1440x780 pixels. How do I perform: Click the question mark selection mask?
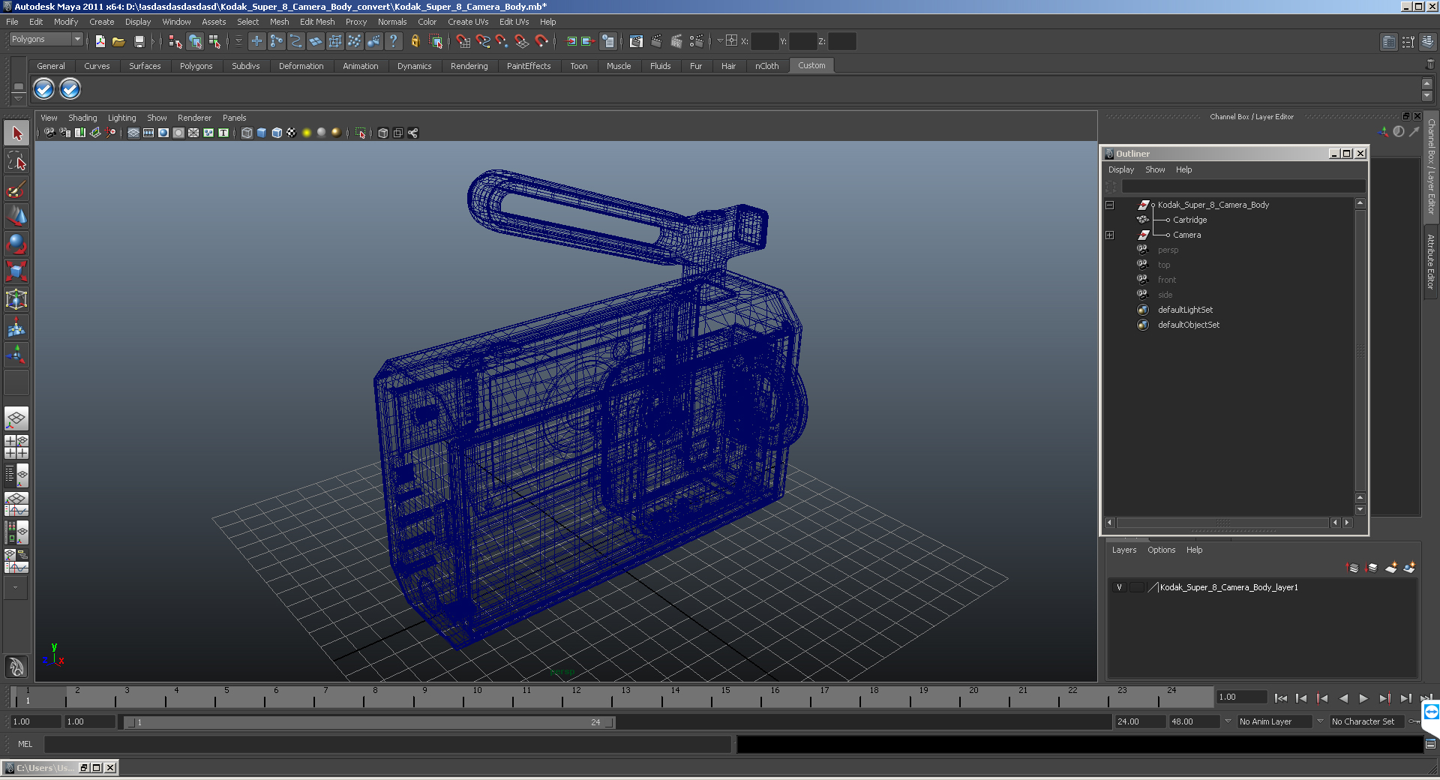click(x=393, y=41)
